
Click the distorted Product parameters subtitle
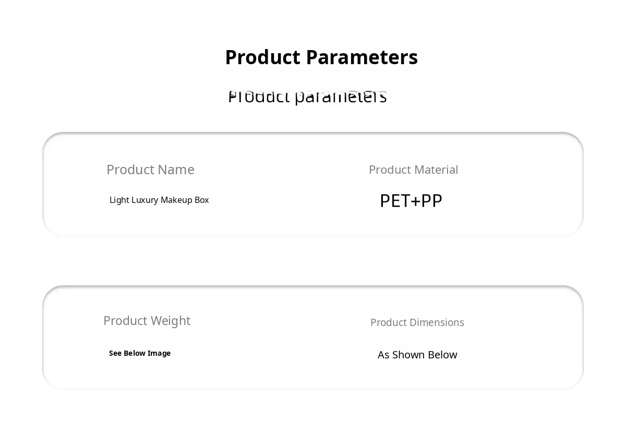307,97
